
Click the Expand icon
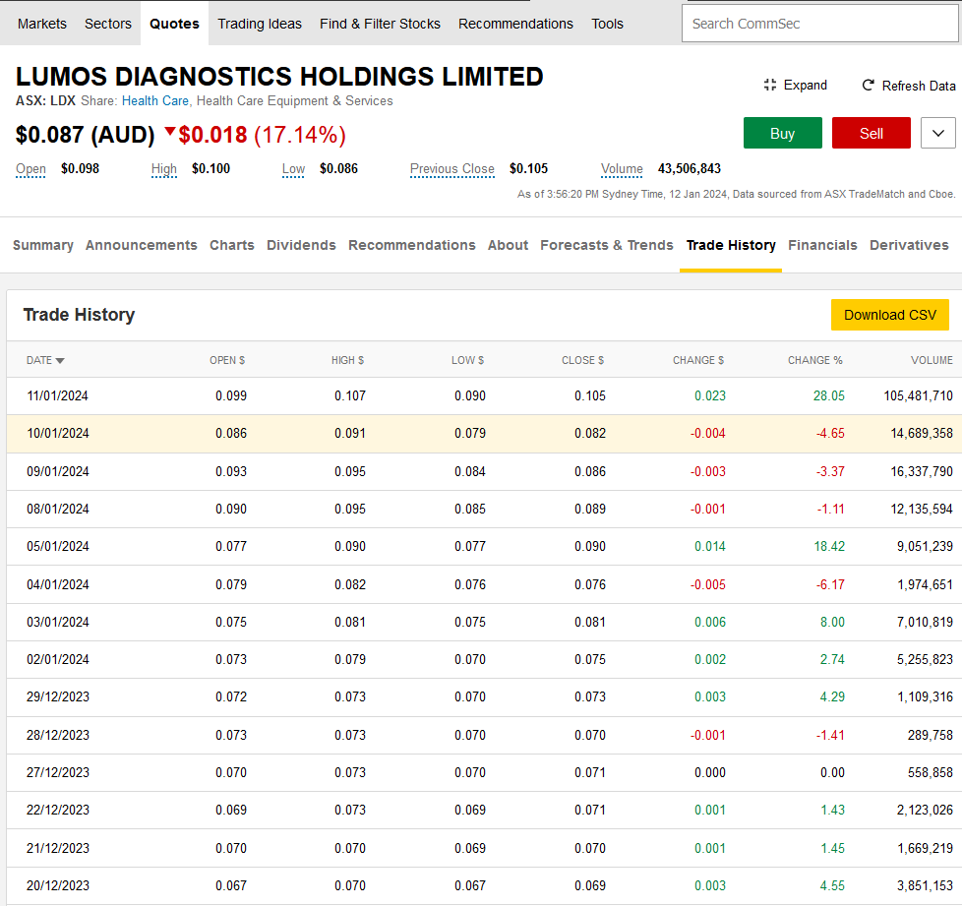pos(770,86)
